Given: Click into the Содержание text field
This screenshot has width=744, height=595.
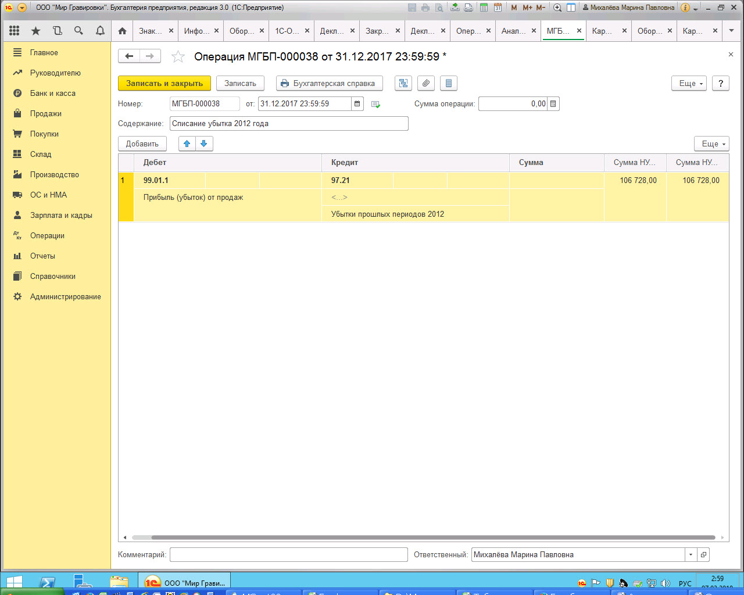Looking at the screenshot, I should [289, 123].
